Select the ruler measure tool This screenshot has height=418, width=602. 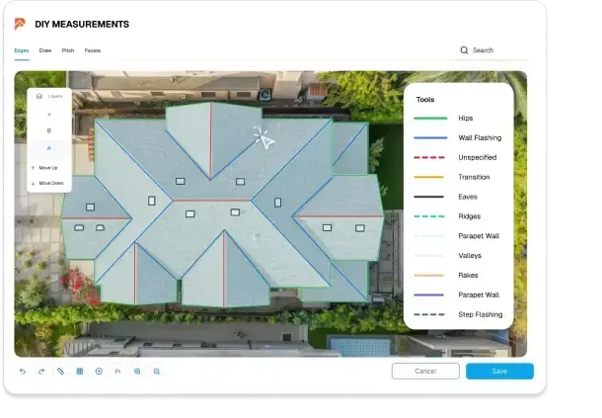(60, 372)
